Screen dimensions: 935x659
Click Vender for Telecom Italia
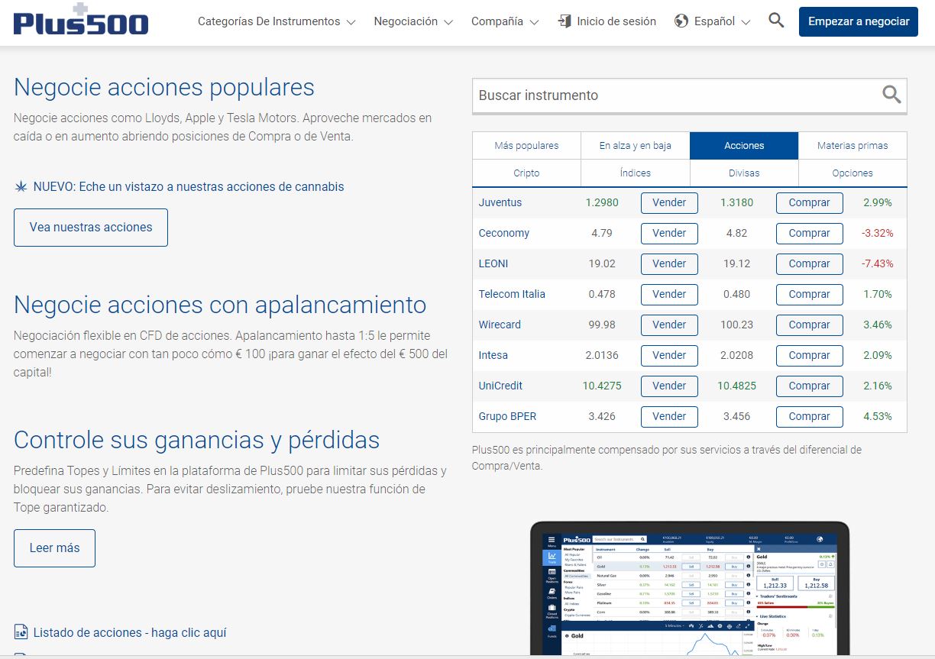click(x=669, y=294)
